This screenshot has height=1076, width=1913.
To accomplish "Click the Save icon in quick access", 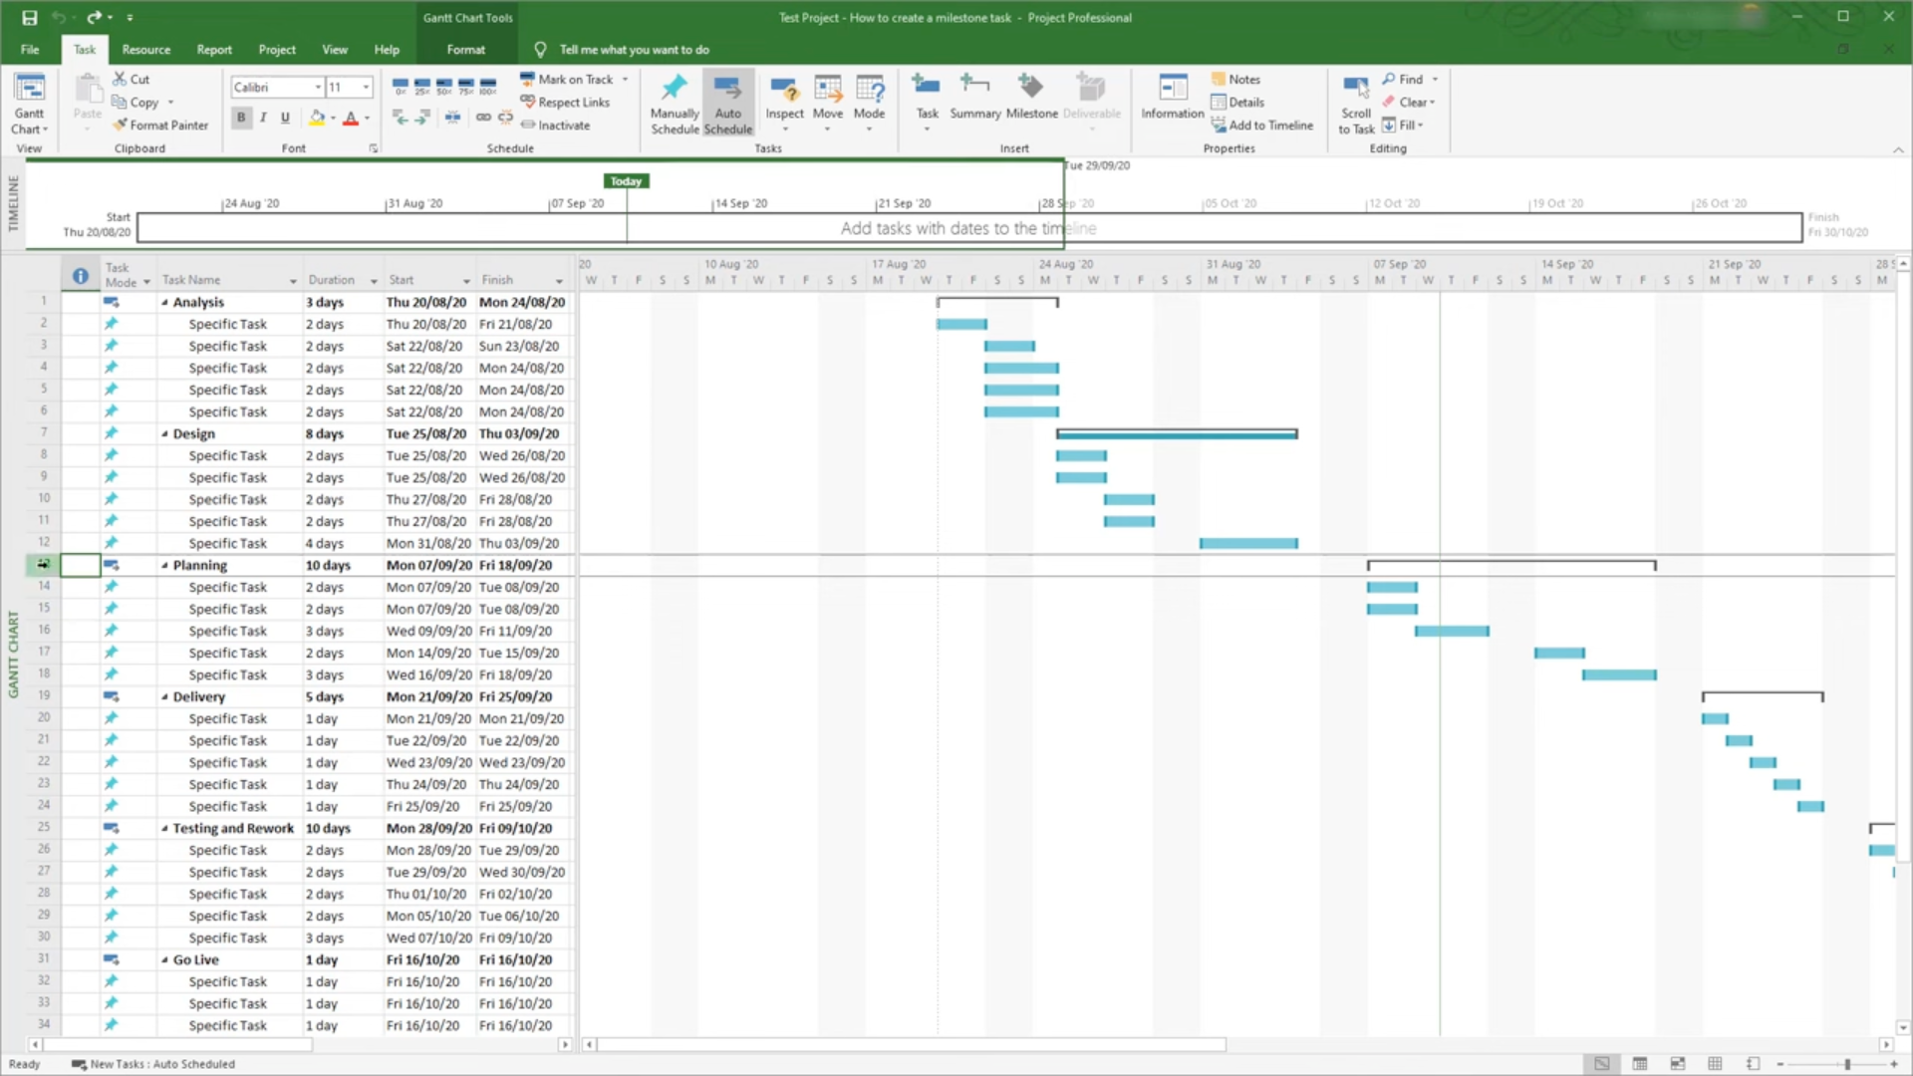I will [x=30, y=17].
